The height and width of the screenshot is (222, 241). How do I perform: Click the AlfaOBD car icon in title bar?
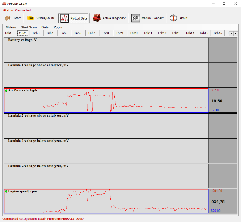[4, 4]
